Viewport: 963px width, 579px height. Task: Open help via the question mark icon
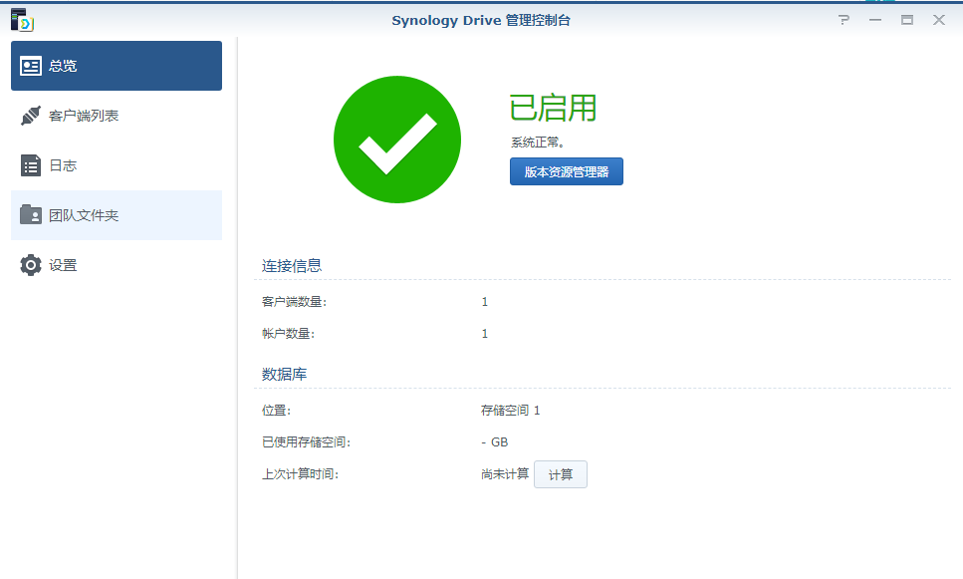[844, 20]
